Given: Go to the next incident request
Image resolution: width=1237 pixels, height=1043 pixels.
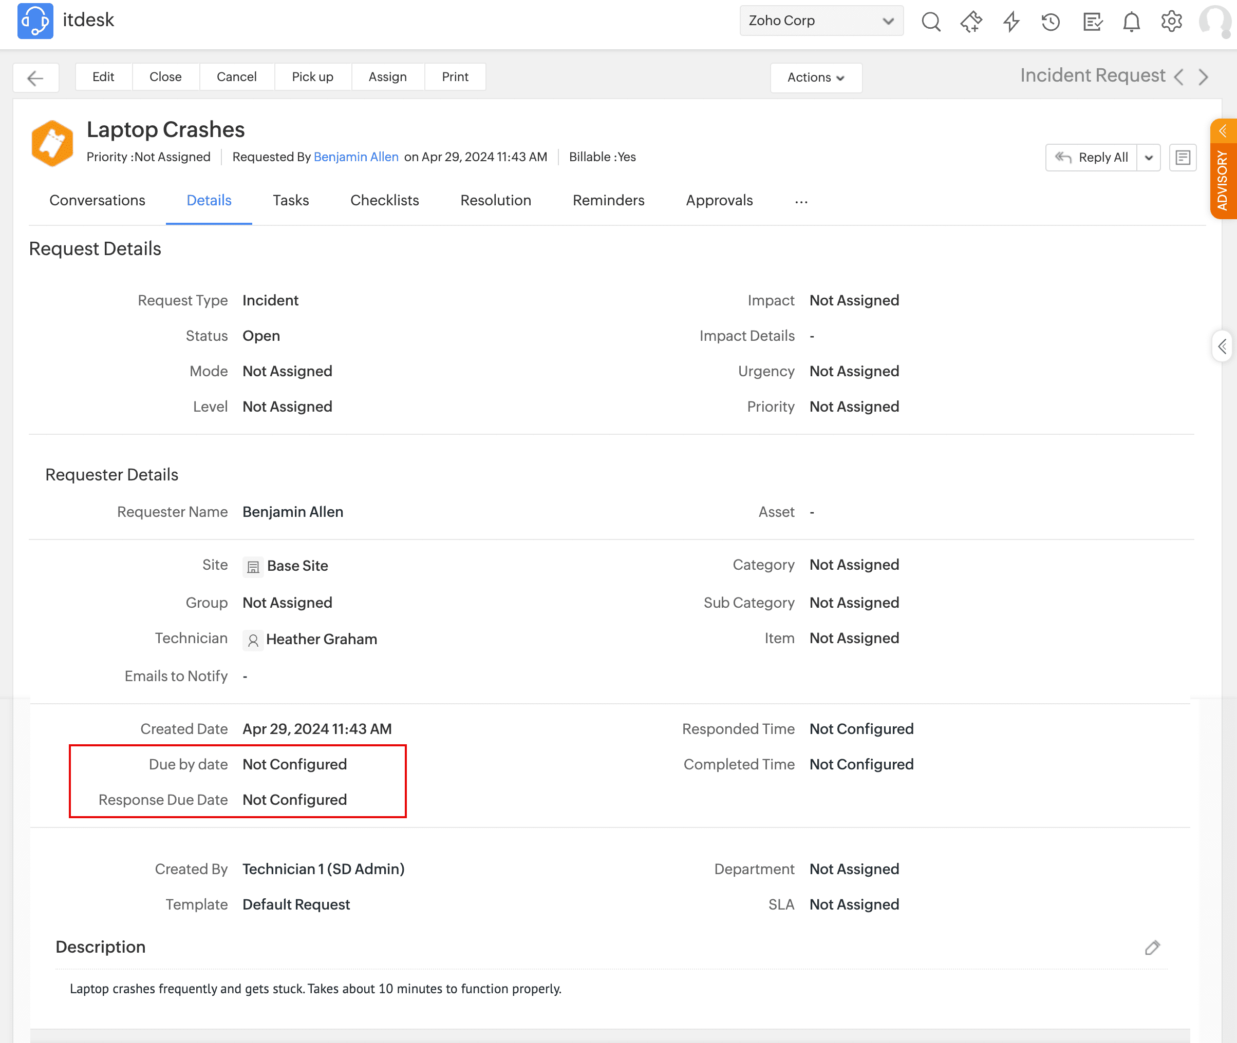Looking at the screenshot, I should (x=1203, y=77).
